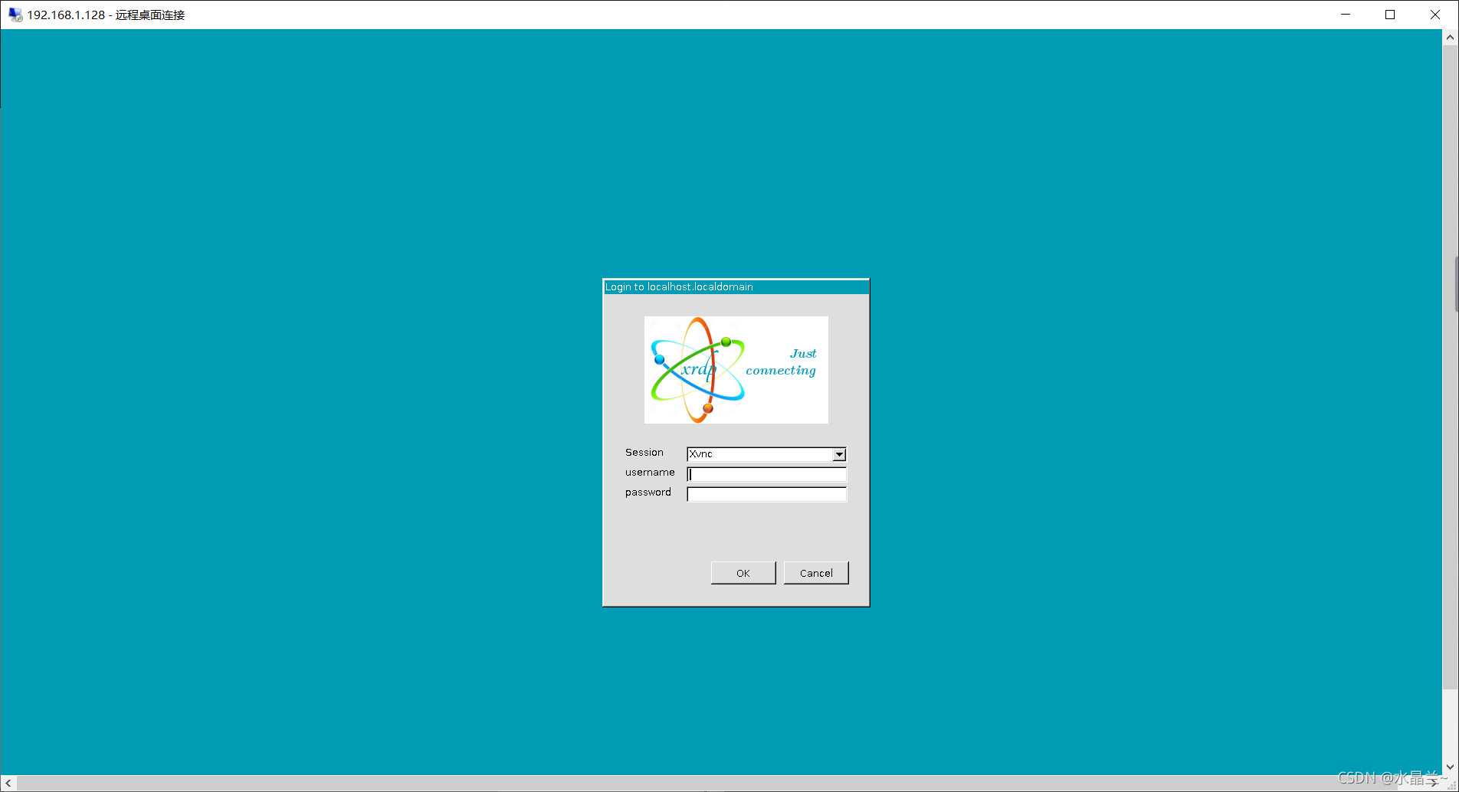Close the Remote Desktop Connection window
This screenshot has width=1459, height=792.
(1435, 15)
